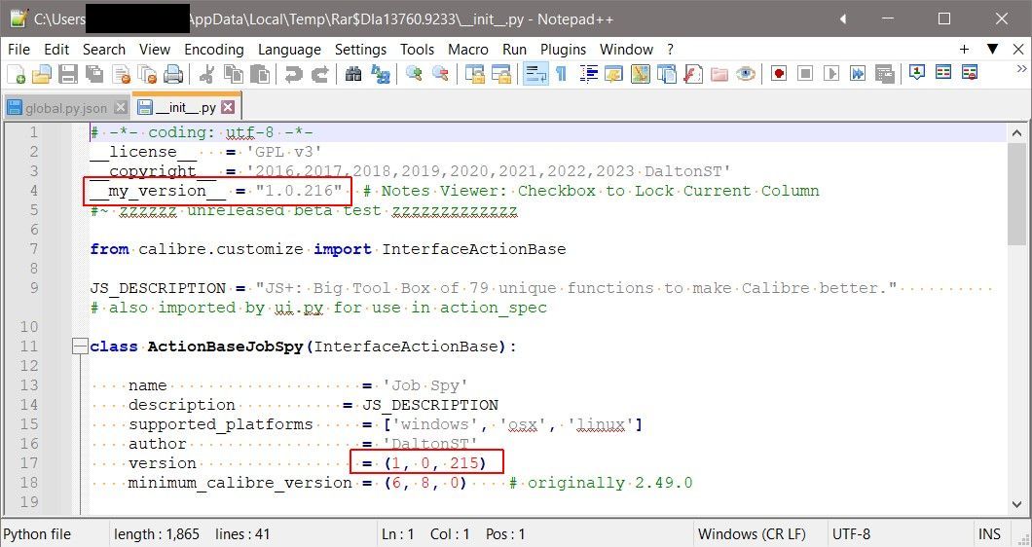
Task: Click the Cut scissors icon
Action: 206,74
